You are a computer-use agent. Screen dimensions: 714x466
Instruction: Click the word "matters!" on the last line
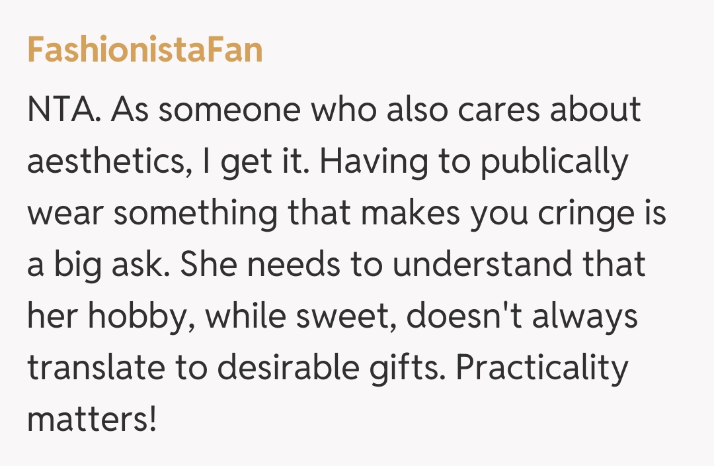pos(93,420)
